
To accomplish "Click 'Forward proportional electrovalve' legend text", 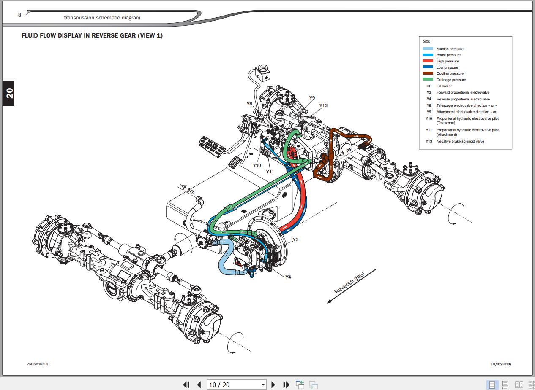I will (x=463, y=92).
